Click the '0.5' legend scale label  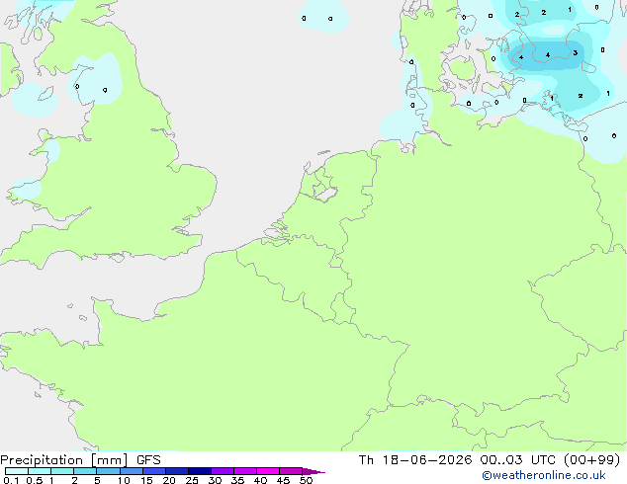[35, 480]
